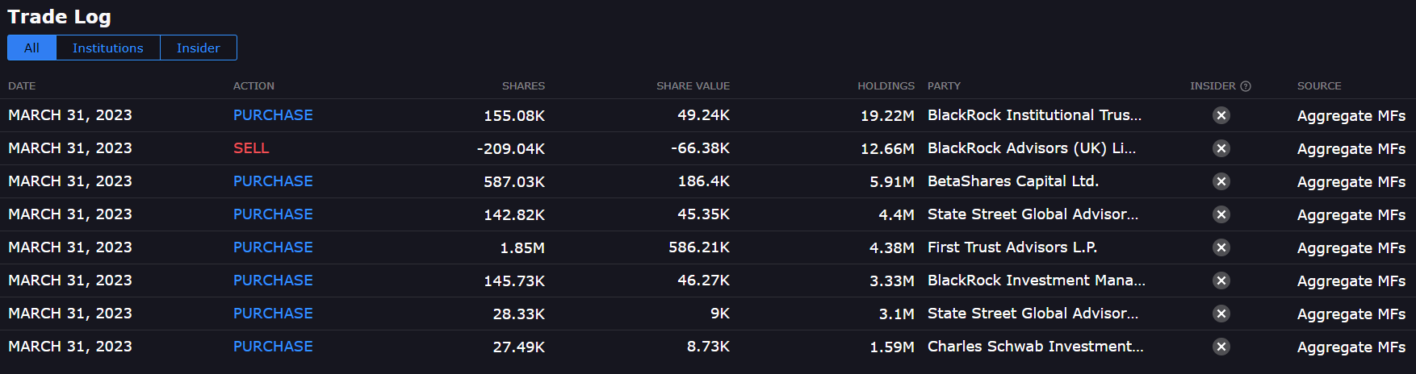Select the All filter tab

pyautogui.click(x=31, y=48)
